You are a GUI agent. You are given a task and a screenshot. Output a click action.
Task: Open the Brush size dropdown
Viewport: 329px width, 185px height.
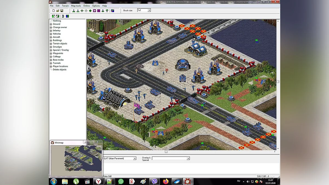coord(149,10)
